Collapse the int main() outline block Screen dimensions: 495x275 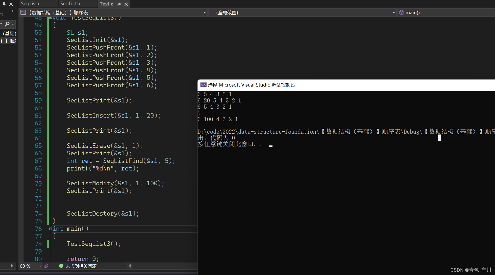(x=51, y=229)
